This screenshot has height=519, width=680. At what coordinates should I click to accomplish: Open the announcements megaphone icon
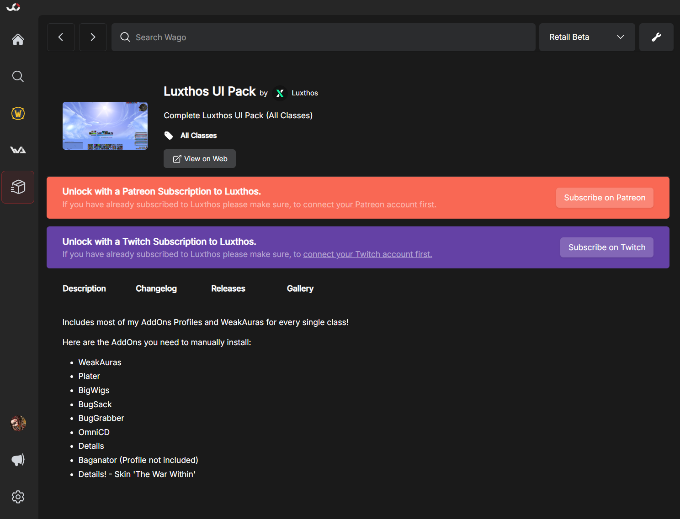click(x=18, y=460)
